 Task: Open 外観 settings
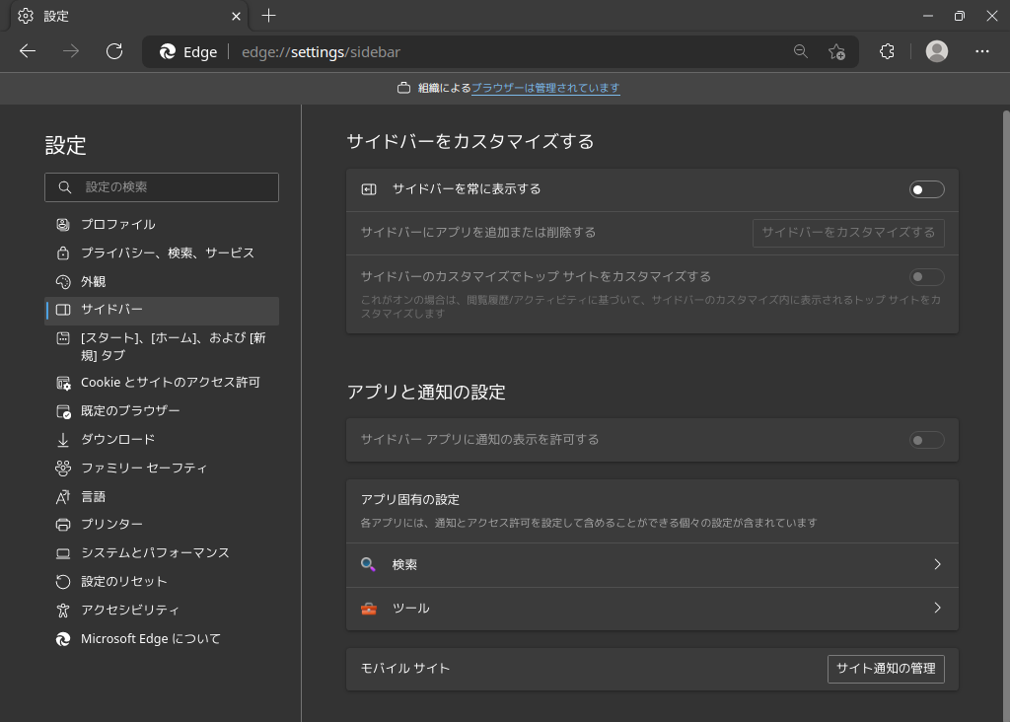163,281
